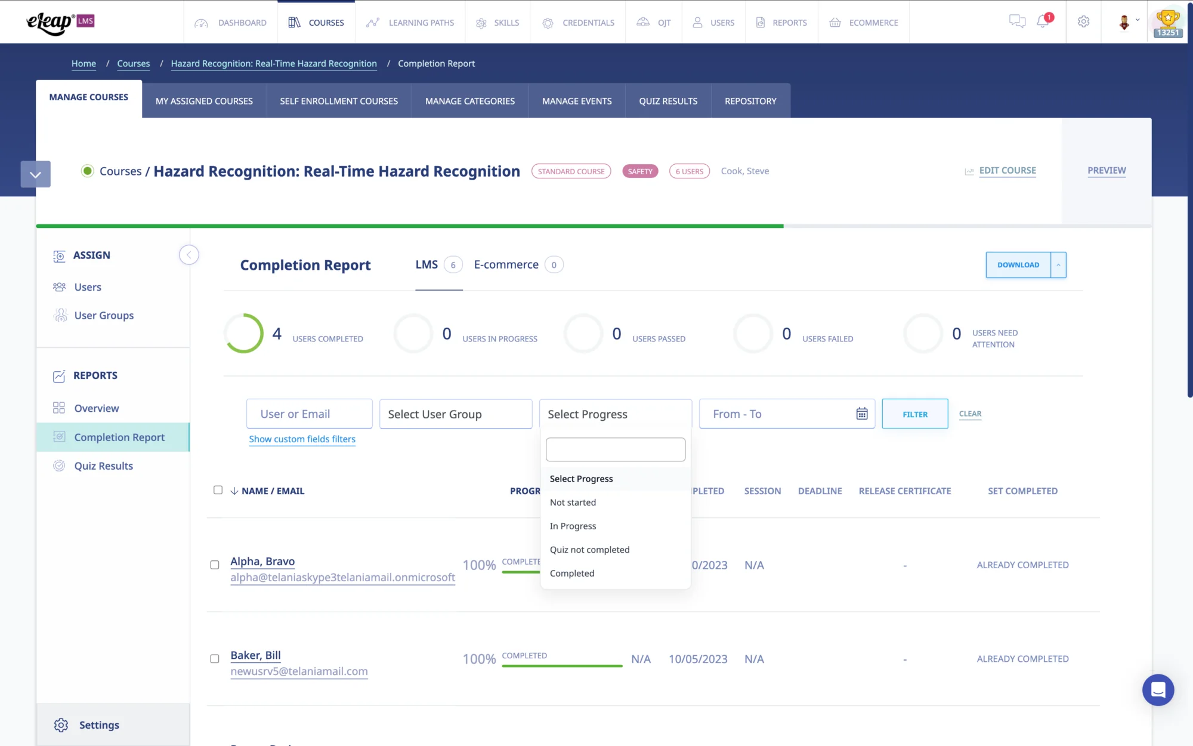Open the Repository tab
1193x746 pixels.
(750, 101)
